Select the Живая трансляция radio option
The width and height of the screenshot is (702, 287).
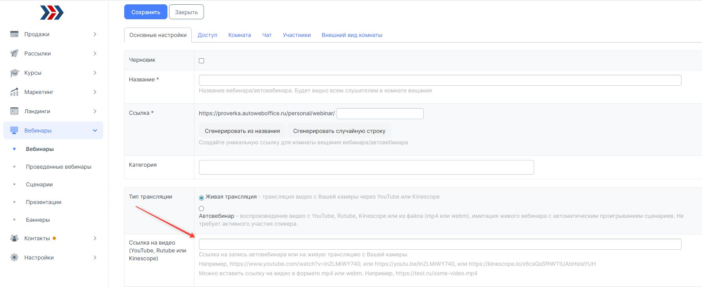(202, 198)
